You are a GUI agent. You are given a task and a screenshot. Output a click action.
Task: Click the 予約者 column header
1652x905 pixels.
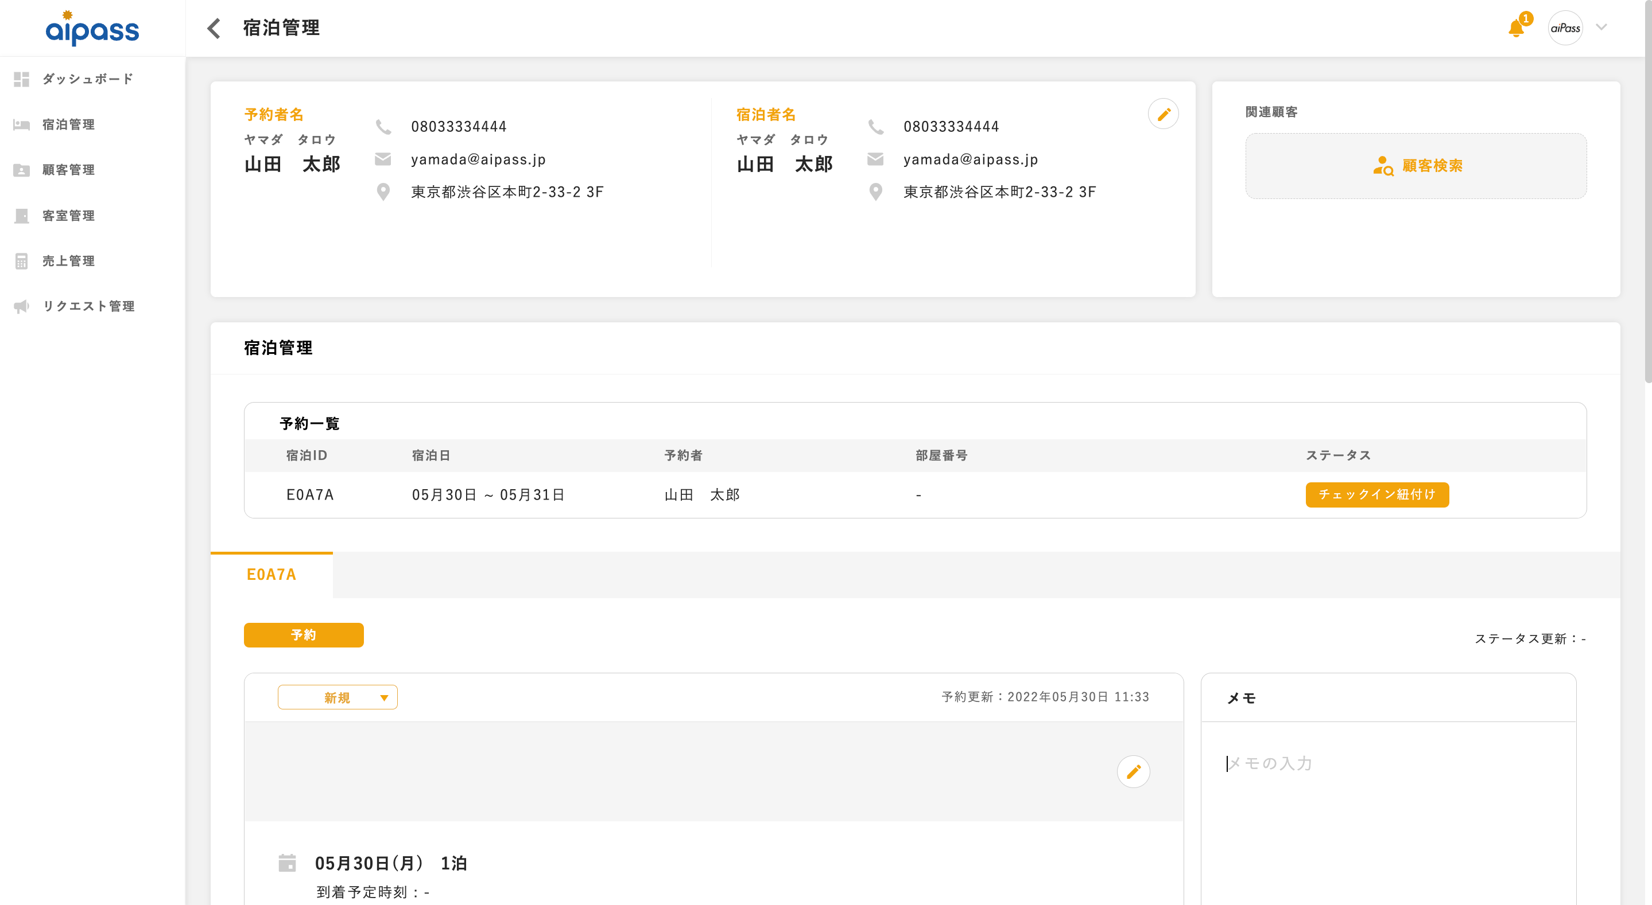pyautogui.click(x=683, y=455)
